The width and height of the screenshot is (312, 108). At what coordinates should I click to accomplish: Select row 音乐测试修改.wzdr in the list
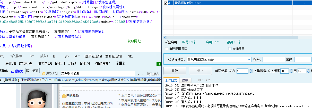tap(237, 3)
